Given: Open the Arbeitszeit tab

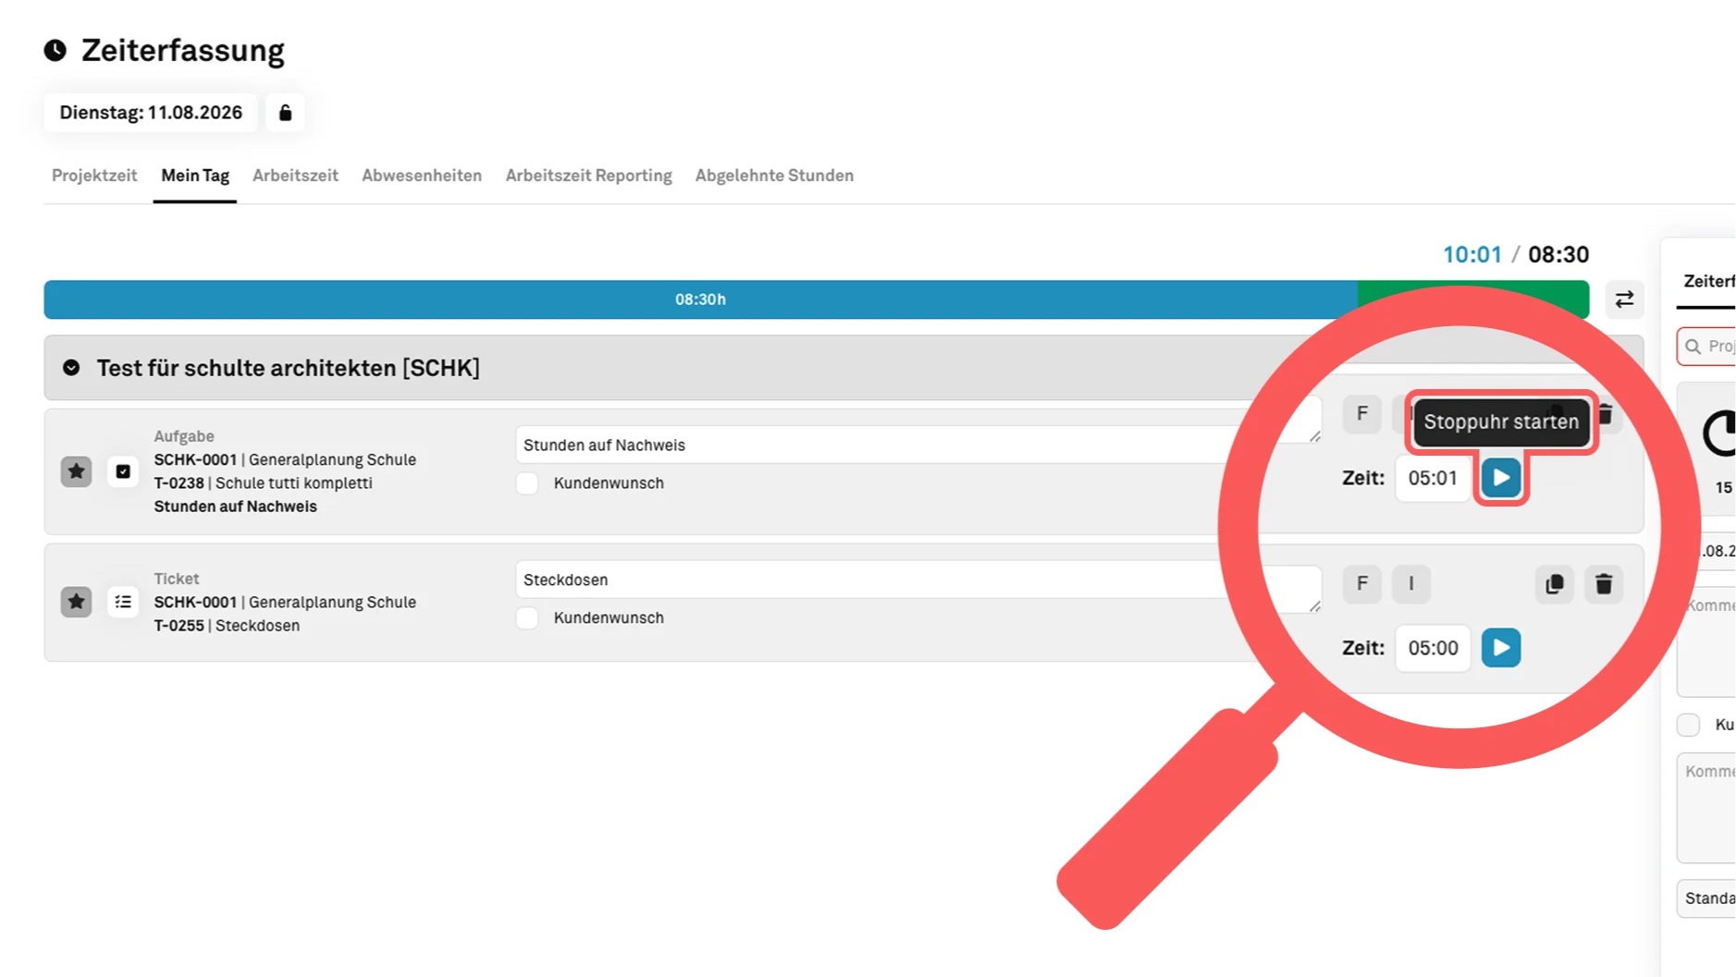Looking at the screenshot, I should (x=295, y=176).
